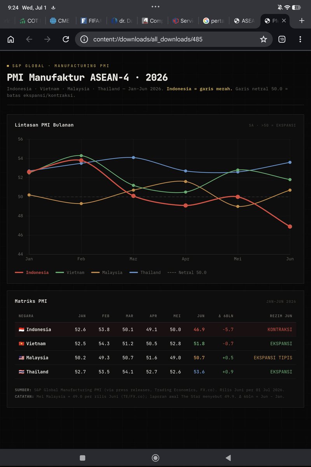The width and height of the screenshot is (311, 467).
Task: Click REZIM JUN column header
Action: [281, 316]
